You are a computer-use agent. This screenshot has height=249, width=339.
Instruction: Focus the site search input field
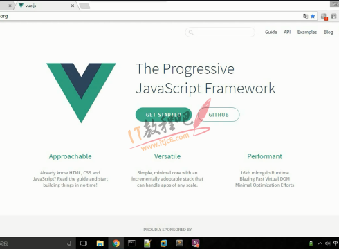tap(220, 33)
